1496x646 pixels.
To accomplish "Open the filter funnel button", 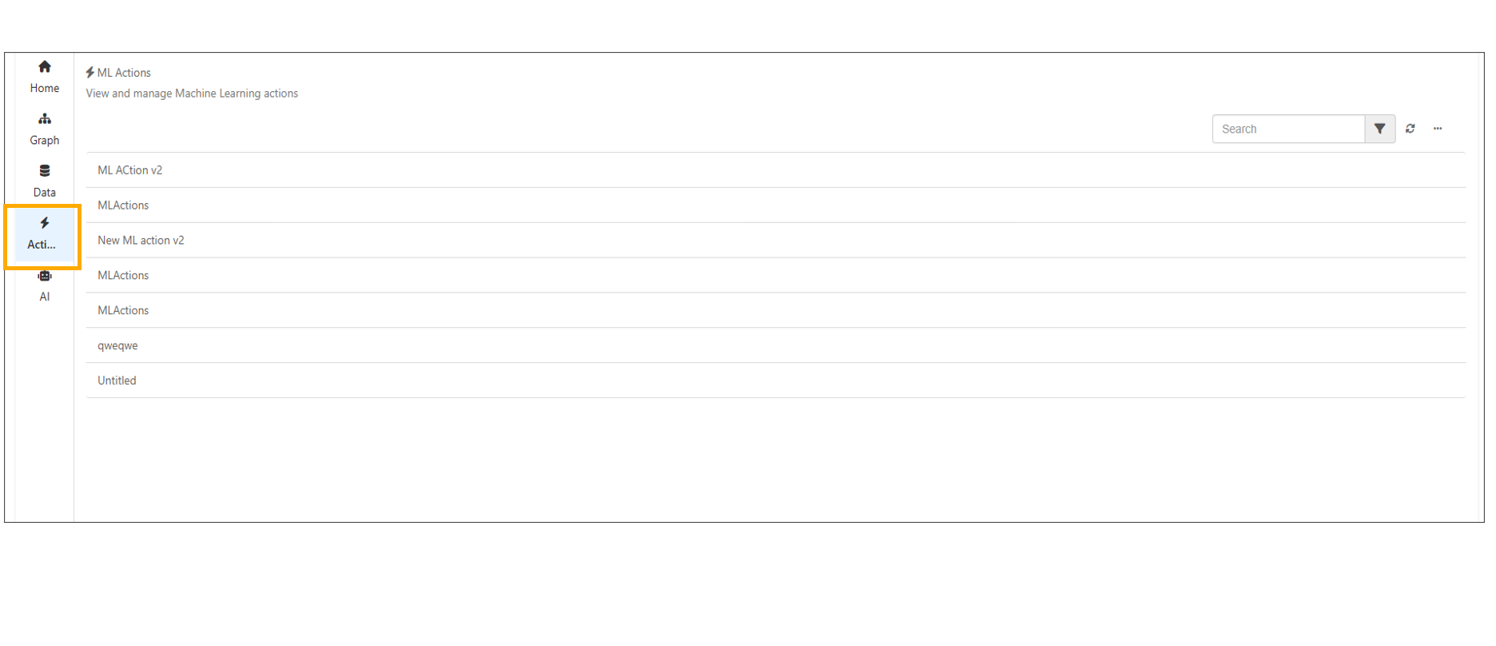I will pyautogui.click(x=1380, y=129).
